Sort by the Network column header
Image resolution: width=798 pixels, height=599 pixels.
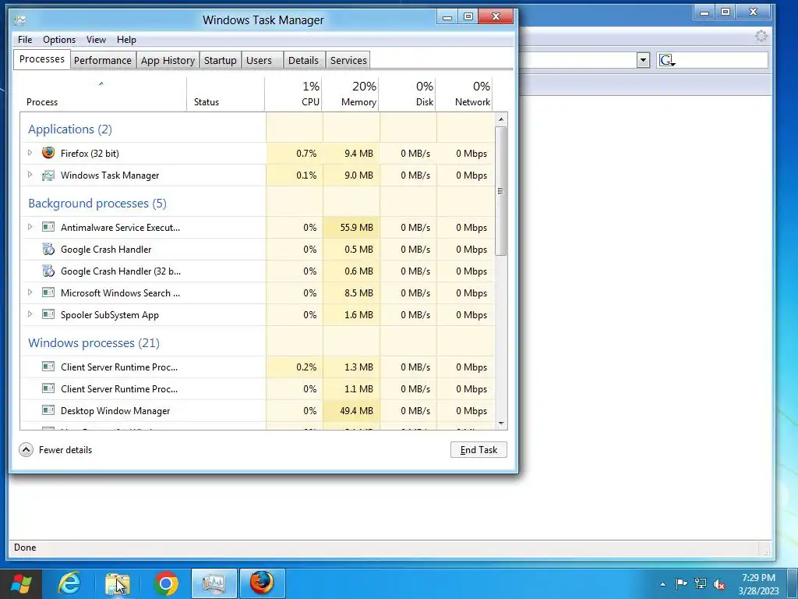[464, 94]
